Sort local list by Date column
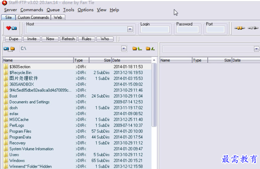The image size is (260, 169). pyautogui.click(x=131, y=60)
